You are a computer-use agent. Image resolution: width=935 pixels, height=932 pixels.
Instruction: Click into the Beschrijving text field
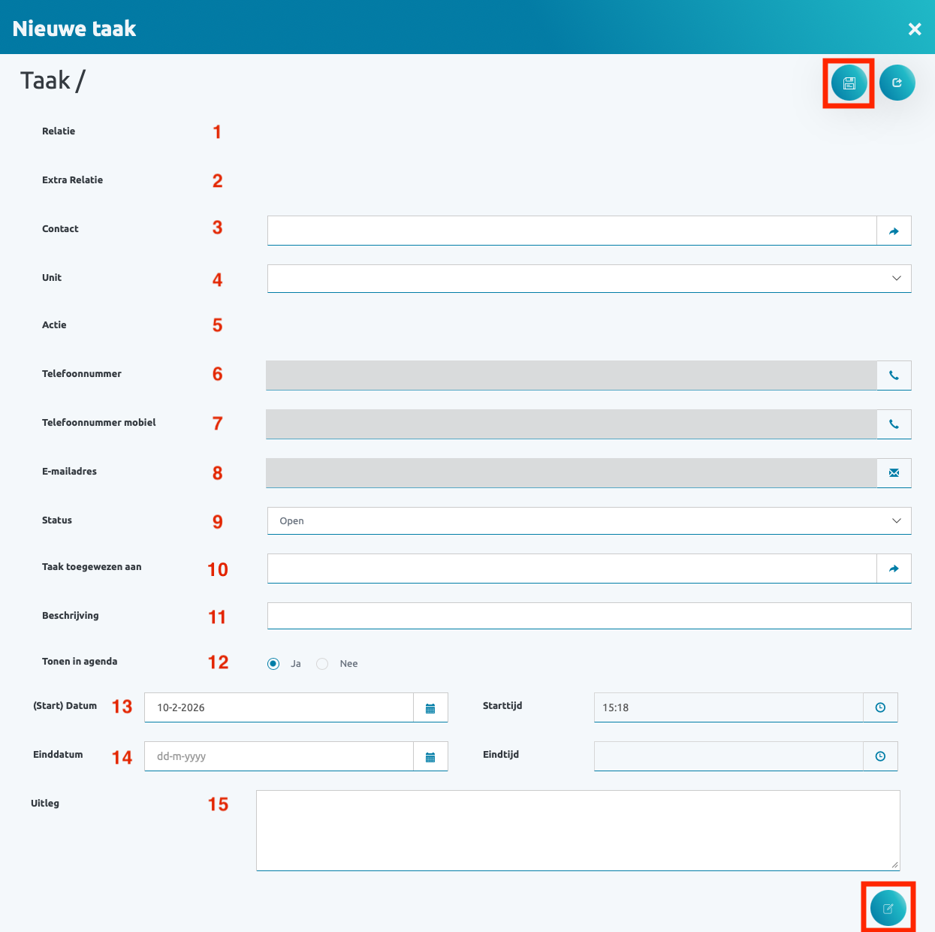pyautogui.click(x=589, y=616)
